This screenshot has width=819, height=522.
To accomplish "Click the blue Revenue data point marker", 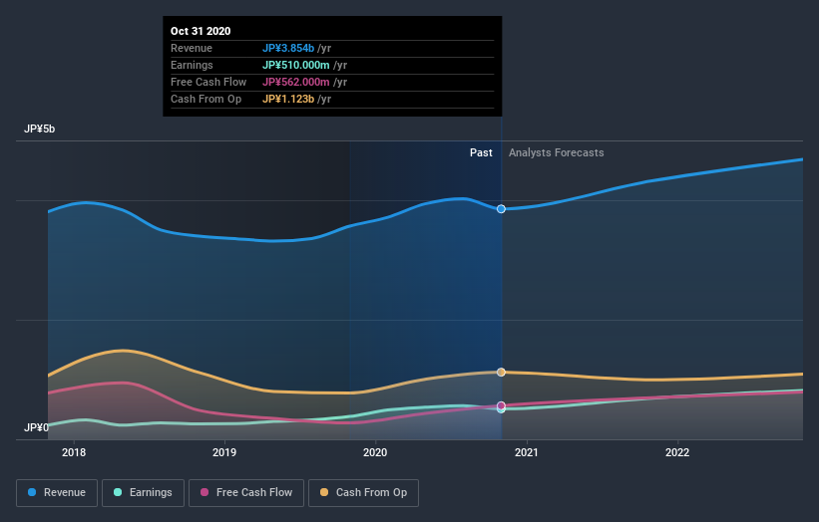I will point(501,209).
